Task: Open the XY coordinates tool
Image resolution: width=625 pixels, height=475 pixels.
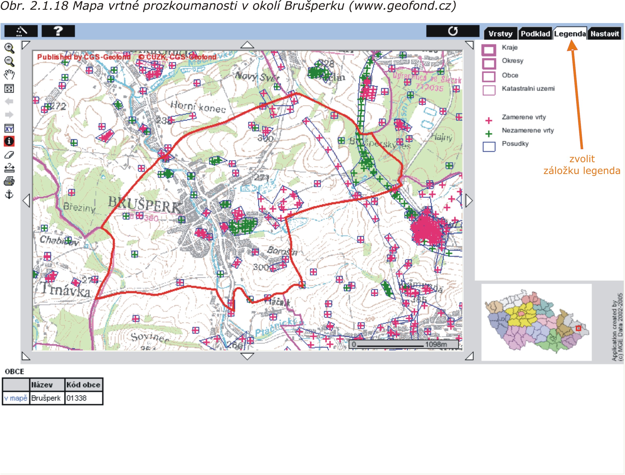Action: (x=9, y=129)
